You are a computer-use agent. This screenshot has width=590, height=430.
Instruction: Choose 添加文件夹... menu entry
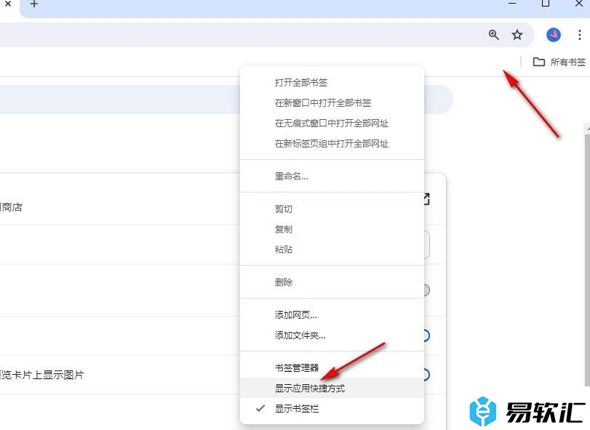pyautogui.click(x=300, y=336)
